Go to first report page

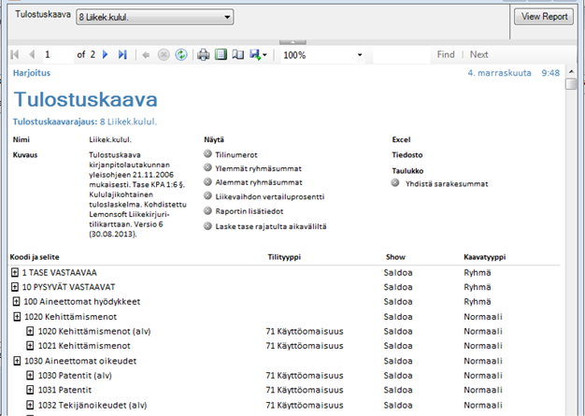(15, 55)
